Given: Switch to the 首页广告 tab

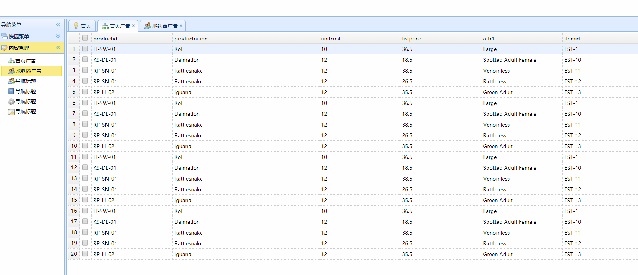Looking at the screenshot, I should (x=117, y=26).
